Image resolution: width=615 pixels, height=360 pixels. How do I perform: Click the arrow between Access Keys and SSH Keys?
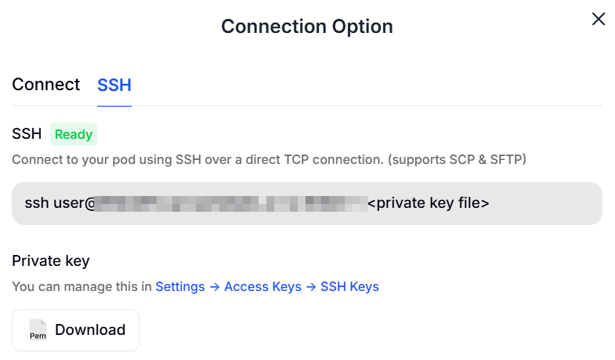click(x=310, y=286)
